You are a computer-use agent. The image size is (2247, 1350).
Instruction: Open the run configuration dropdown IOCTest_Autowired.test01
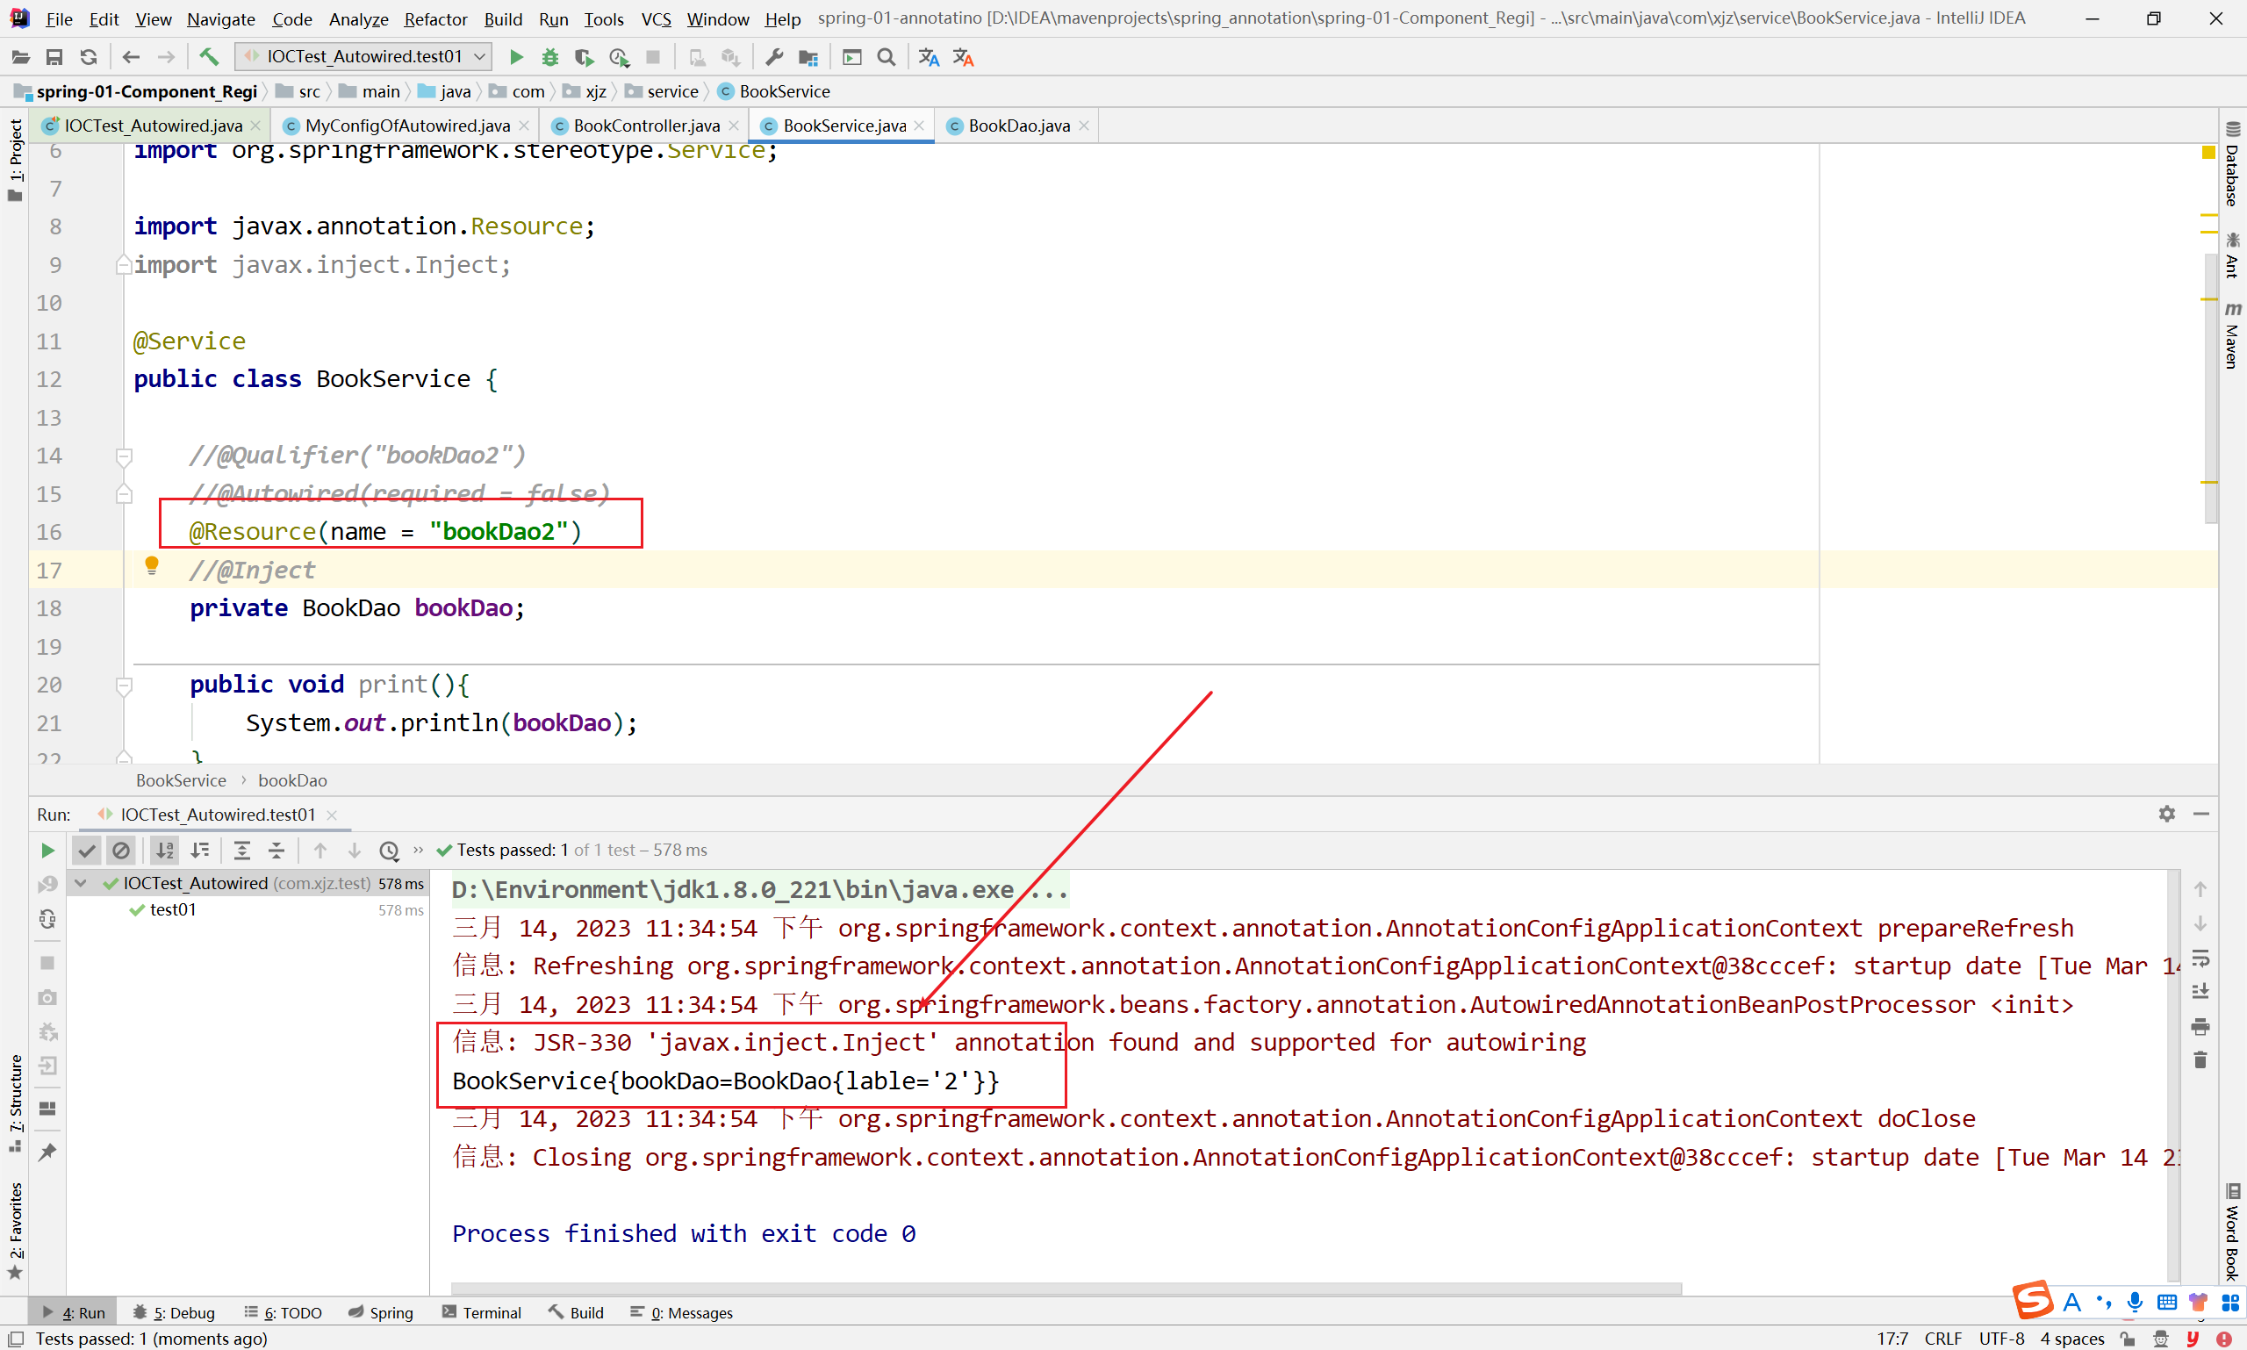click(364, 57)
